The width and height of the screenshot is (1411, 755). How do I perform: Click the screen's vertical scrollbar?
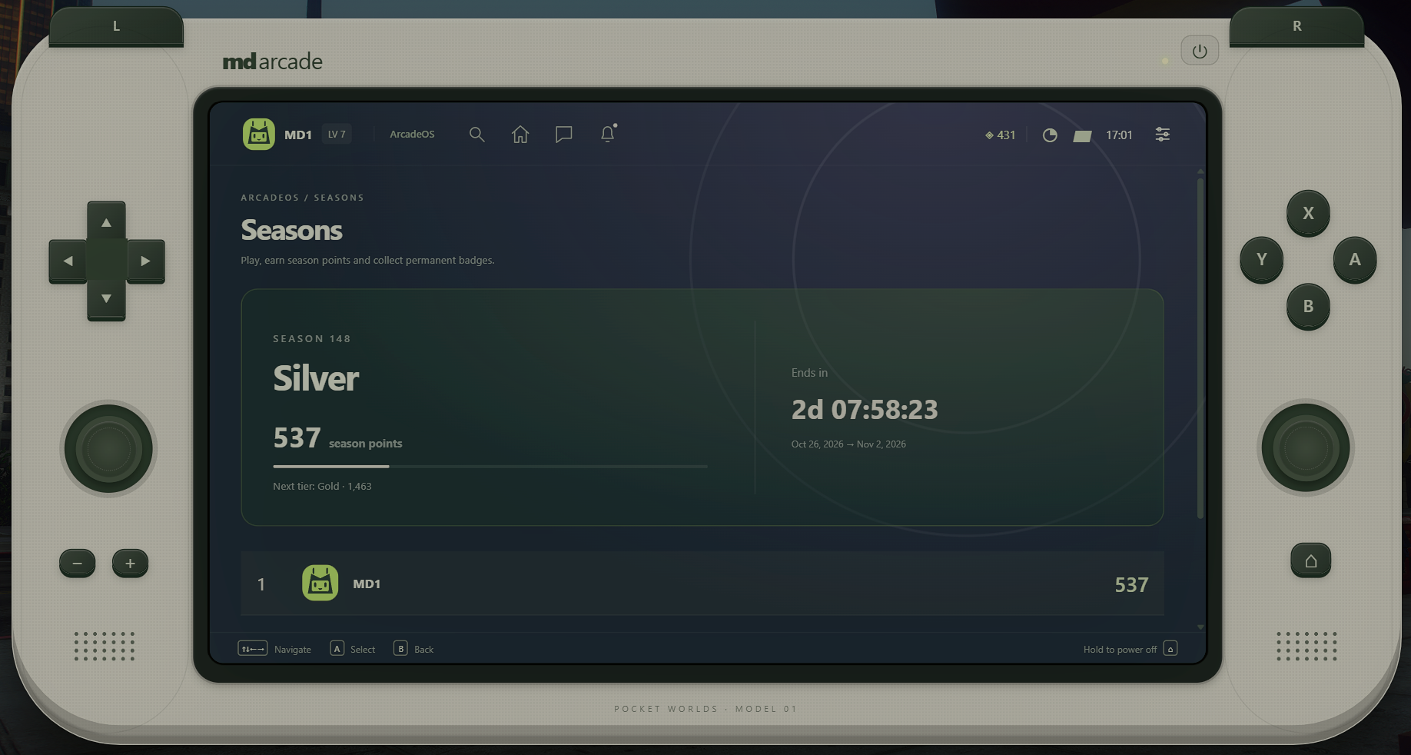(1200, 348)
